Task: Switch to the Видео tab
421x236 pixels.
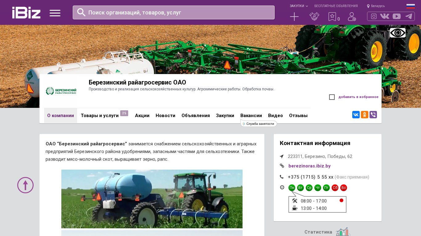Action: (276, 116)
